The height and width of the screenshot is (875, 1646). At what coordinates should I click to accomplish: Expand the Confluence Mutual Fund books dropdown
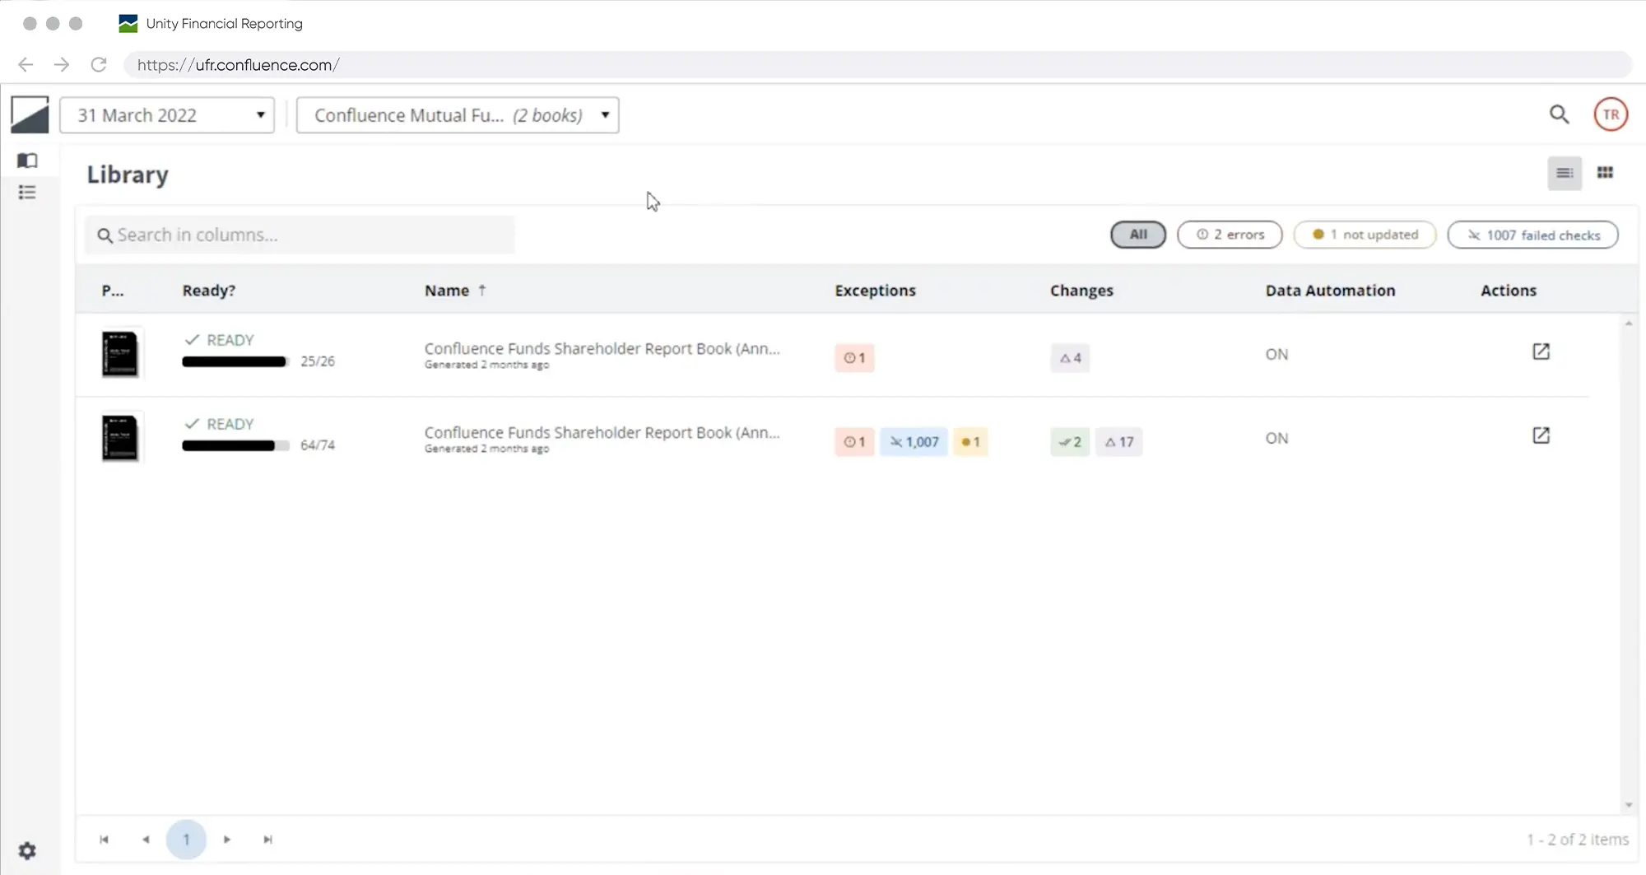(458, 115)
